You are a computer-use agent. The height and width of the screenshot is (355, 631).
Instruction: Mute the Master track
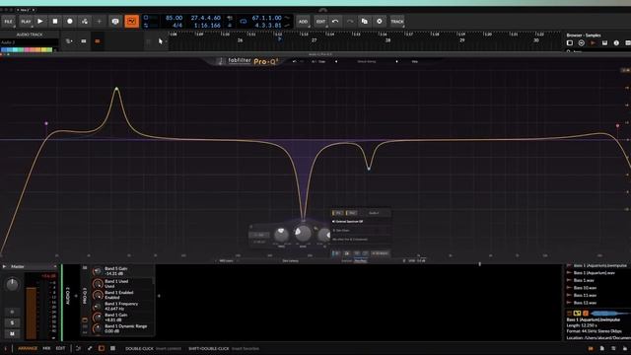click(x=12, y=333)
